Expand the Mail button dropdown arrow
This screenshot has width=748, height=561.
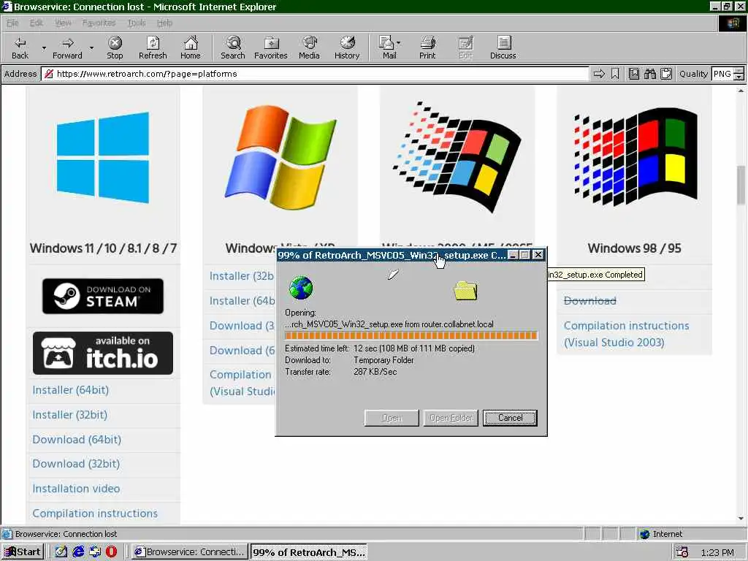coord(398,43)
